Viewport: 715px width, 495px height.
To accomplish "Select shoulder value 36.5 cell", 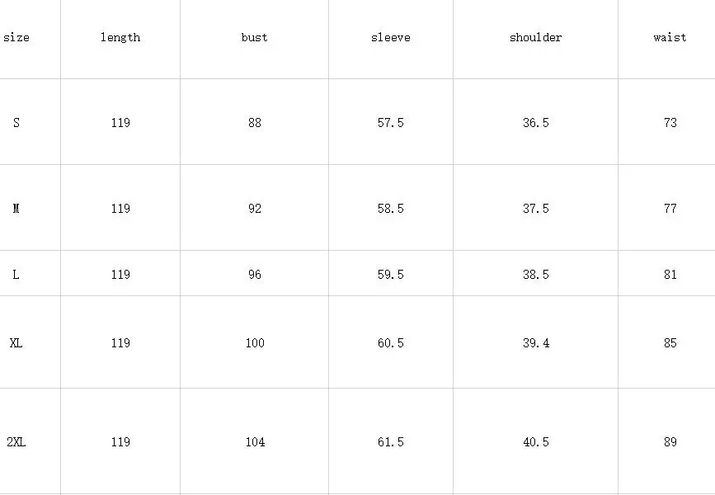I will pyautogui.click(x=536, y=122).
